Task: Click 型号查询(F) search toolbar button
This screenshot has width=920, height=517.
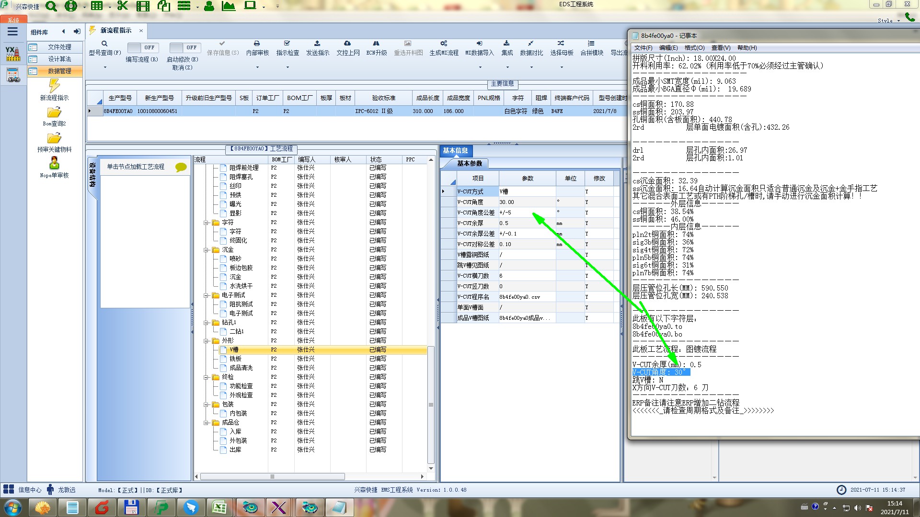Action: point(104,48)
